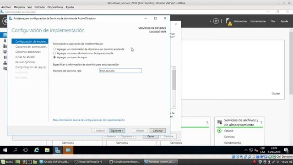Click Ocultar link in Server Manager welcome panel
Image resolution: width=293 pixels, height=165 pixels.
[276, 93]
